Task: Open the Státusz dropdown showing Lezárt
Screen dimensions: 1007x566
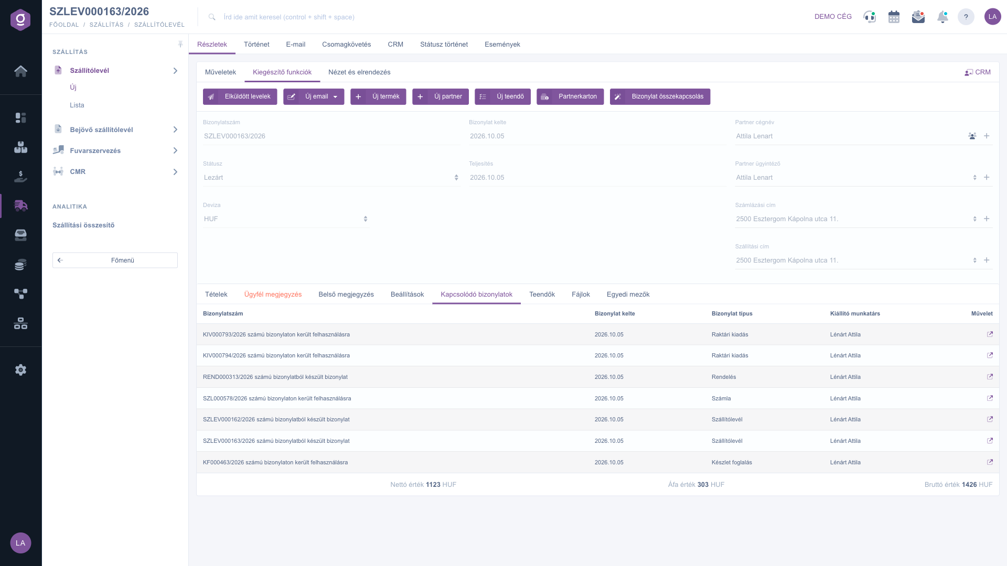Action: pyautogui.click(x=331, y=178)
